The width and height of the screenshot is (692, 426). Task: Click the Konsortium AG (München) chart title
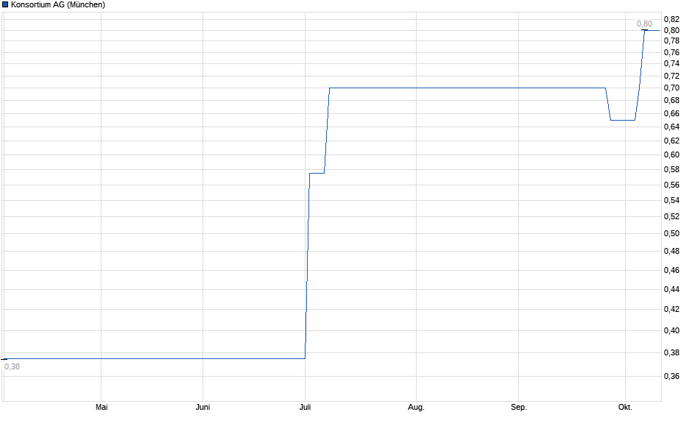pyautogui.click(x=57, y=5)
